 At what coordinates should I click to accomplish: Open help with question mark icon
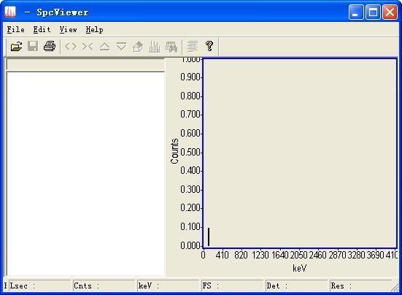(x=209, y=46)
